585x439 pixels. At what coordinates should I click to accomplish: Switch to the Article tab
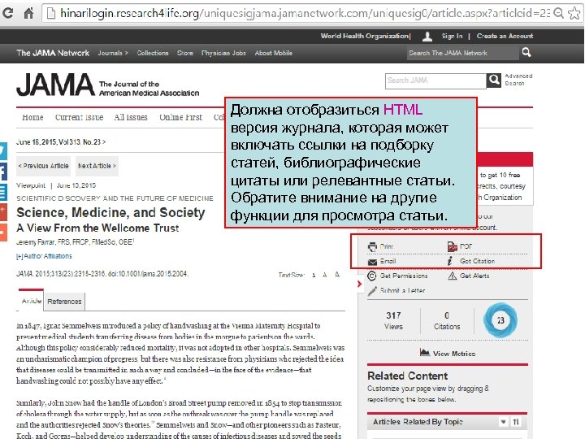31,300
